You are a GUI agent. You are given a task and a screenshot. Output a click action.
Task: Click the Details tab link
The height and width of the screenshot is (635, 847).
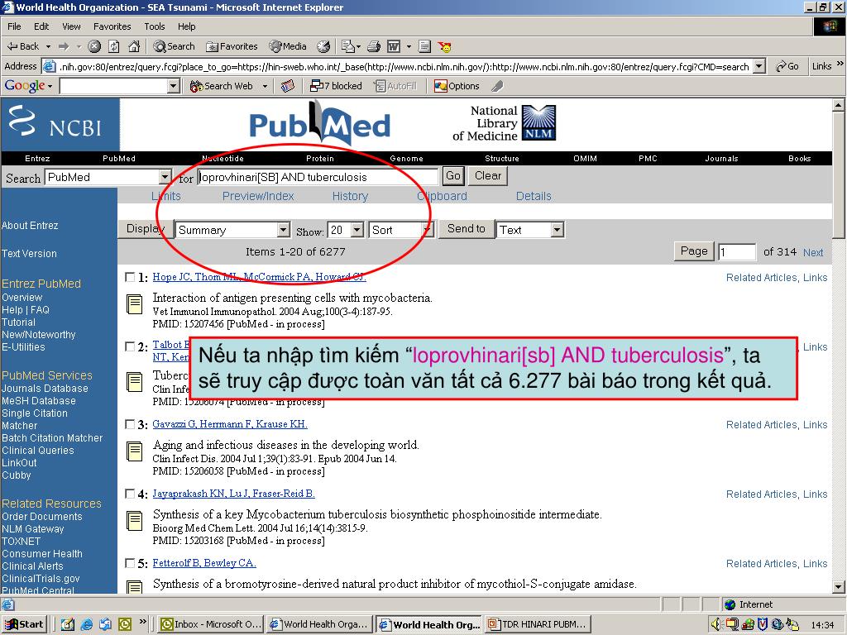pos(534,196)
